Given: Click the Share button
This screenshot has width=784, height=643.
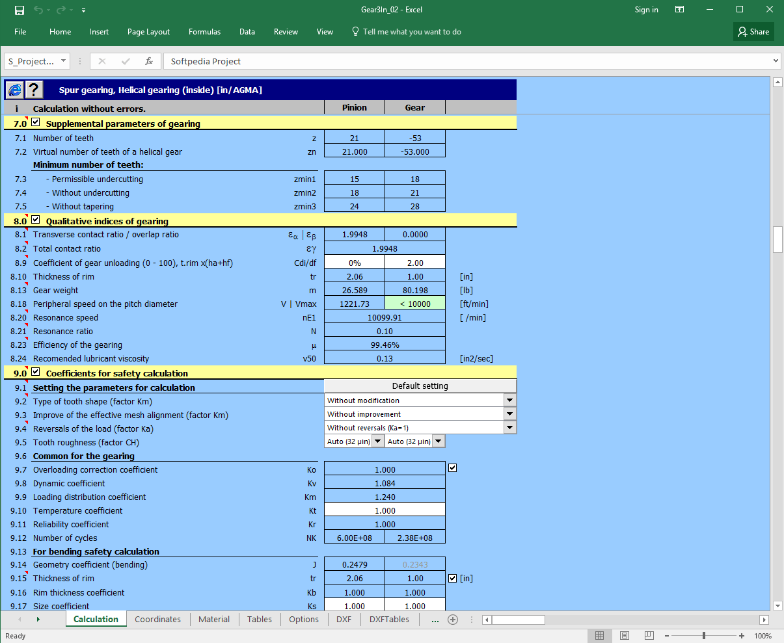Looking at the screenshot, I should click(x=753, y=31).
